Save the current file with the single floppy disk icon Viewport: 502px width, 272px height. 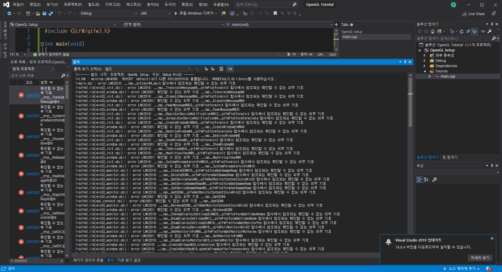point(44,13)
